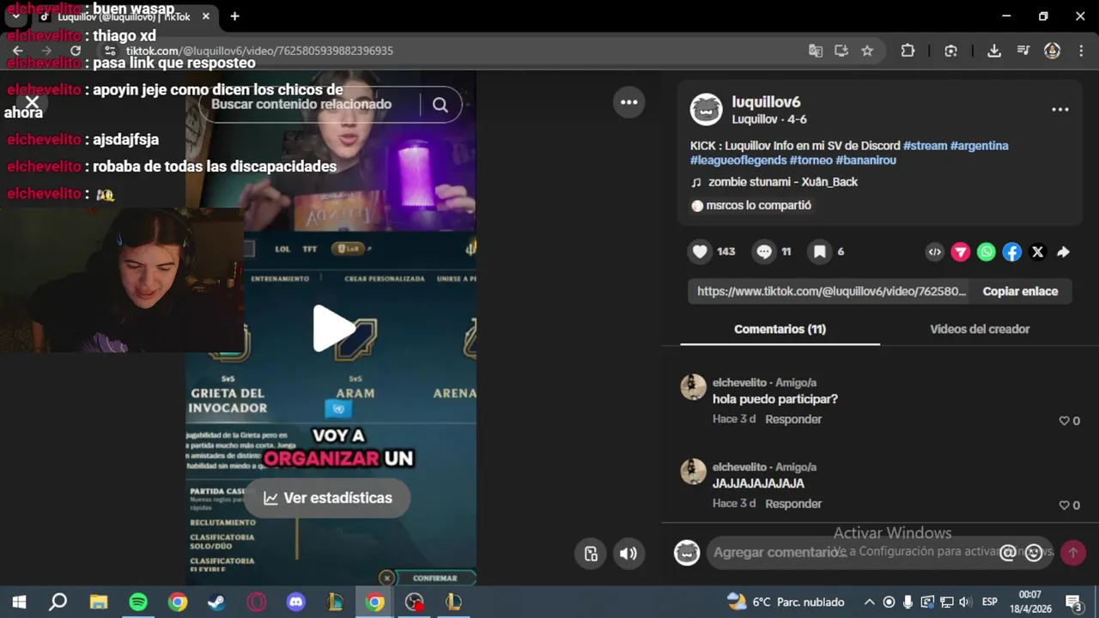Viewport: 1099px width, 618px height.
Task: Open the #bananirou hashtag
Action: (x=865, y=161)
